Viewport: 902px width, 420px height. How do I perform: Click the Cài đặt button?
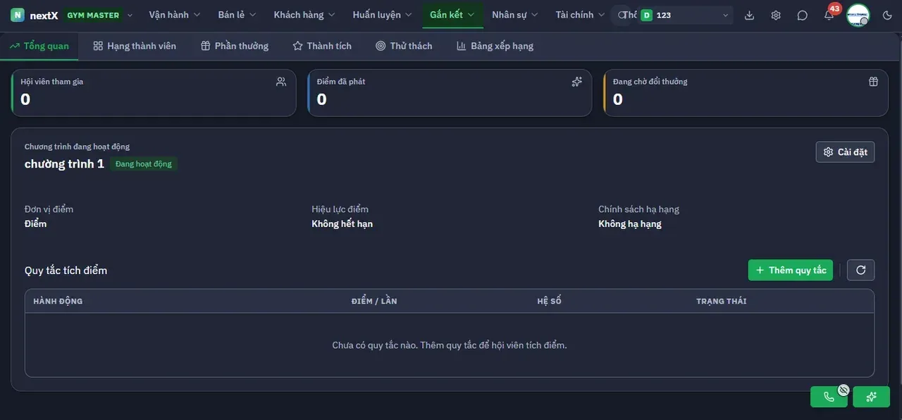click(x=845, y=152)
